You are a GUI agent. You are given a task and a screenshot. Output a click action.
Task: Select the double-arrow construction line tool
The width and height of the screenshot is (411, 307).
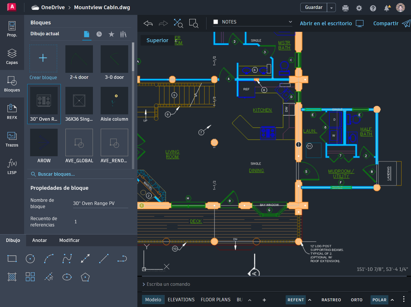tap(85, 259)
